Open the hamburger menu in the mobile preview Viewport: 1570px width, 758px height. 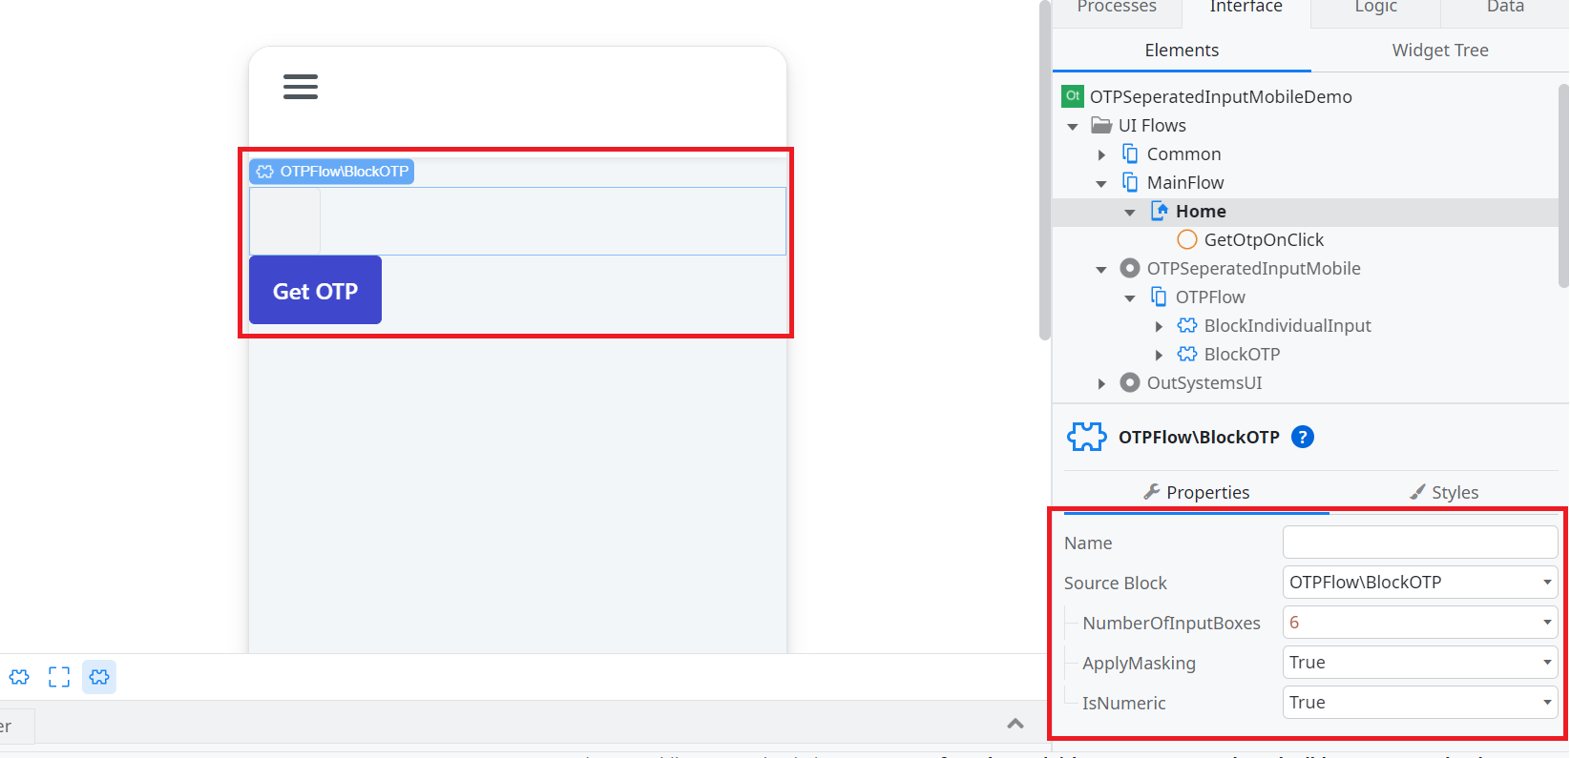click(x=300, y=87)
